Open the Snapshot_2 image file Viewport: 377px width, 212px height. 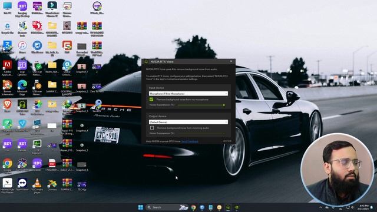[82, 88]
